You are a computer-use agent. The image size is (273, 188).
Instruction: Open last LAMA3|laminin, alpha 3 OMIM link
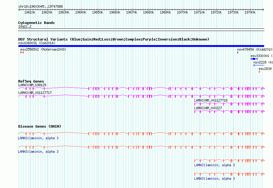coord(214,178)
